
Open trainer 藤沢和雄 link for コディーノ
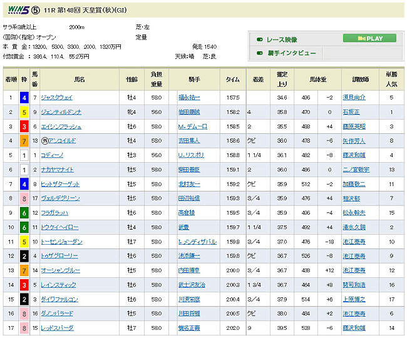coord(373,155)
